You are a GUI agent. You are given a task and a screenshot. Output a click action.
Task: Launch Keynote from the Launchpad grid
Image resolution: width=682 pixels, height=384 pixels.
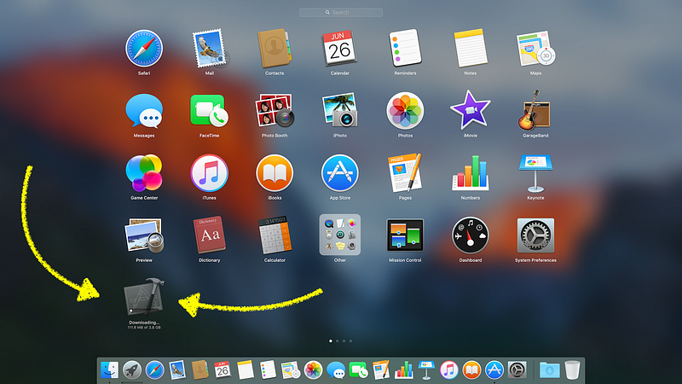(535, 173)
